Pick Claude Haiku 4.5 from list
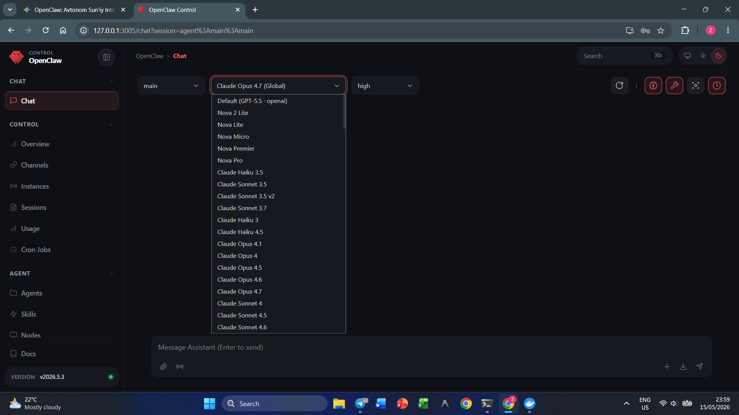The image size is (739, 415). point(277,232)
